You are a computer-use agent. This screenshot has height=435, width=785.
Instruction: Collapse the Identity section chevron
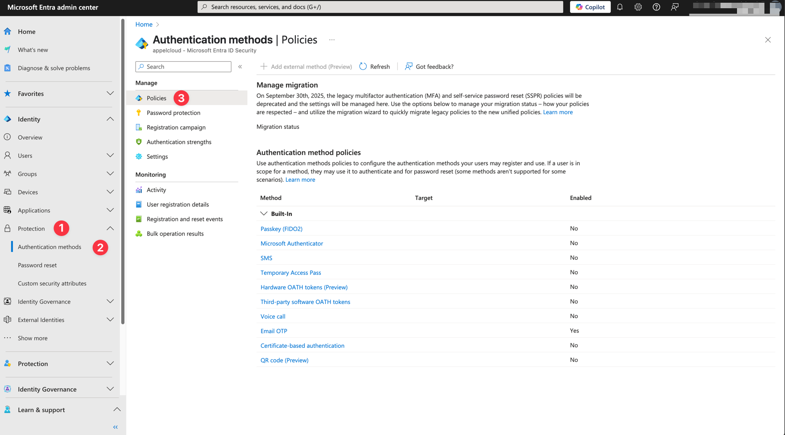point(110,119)
